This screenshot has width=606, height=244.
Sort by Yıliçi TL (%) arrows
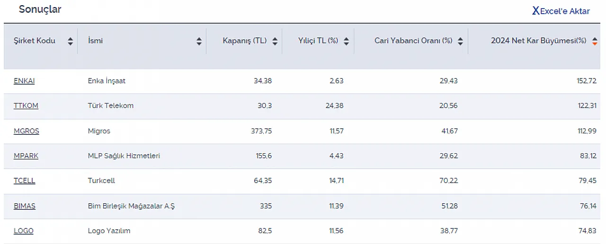click(346, 41)
